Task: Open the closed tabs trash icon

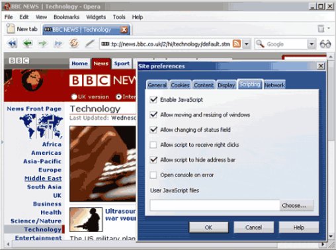Action: tap(321, 28)
